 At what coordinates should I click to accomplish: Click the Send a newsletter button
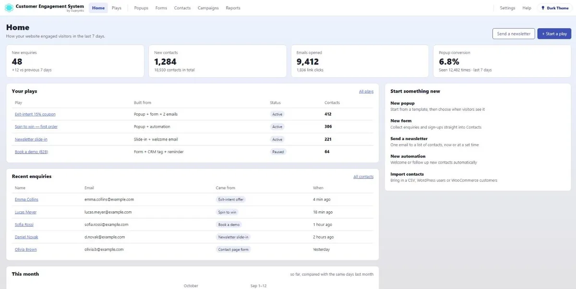click(x=514, y=34)
